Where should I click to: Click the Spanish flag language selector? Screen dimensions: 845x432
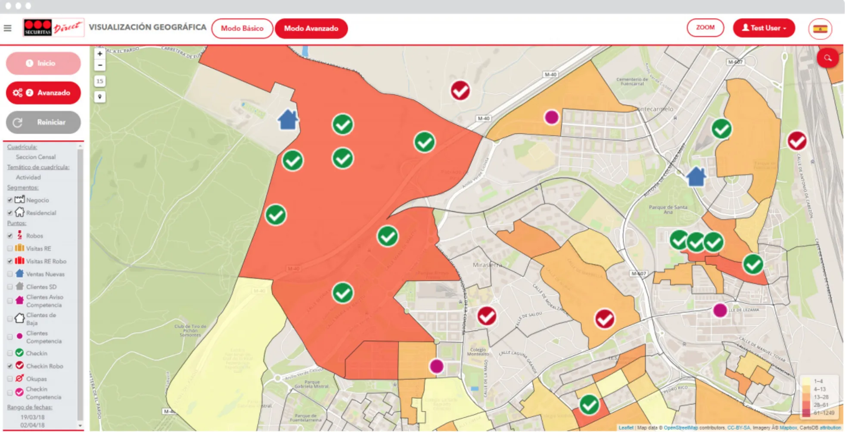pyautogui.click(x=821, y=28)
